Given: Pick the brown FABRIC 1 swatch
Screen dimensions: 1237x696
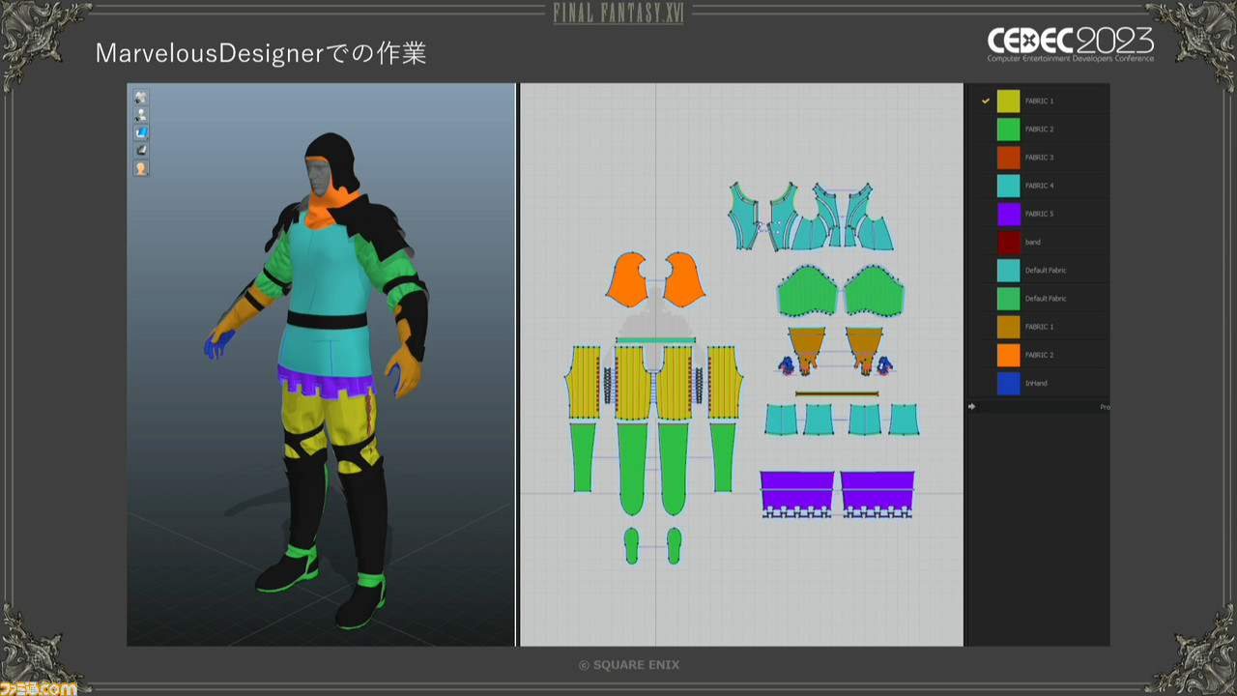Looking at the screenshot, I should click(x=1009, y=327).
